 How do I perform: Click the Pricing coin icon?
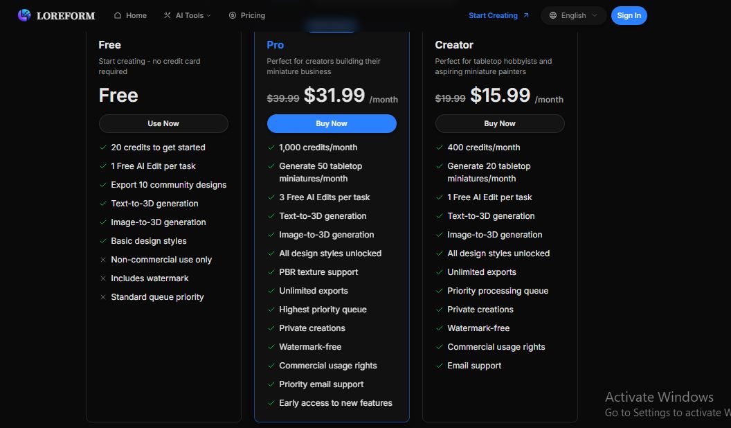[x=232, y=15]
